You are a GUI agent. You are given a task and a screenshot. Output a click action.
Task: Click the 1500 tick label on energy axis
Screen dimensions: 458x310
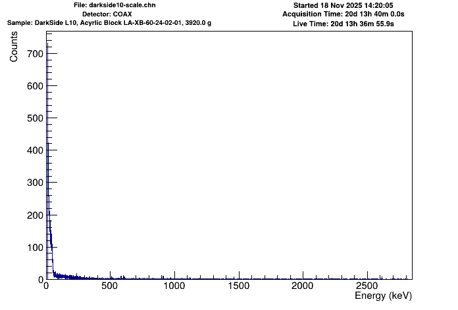tap(238, 287)
